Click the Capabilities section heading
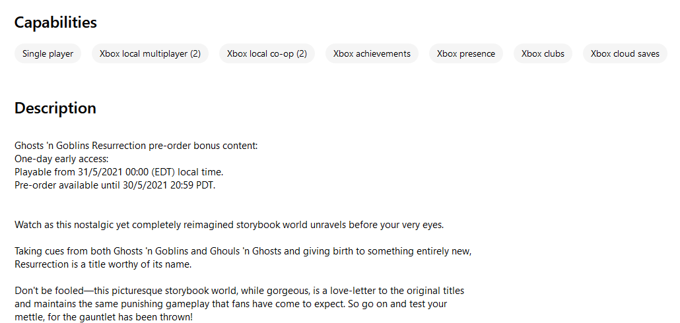The width and height of the screenshot is (680, 323). (55, 22)
